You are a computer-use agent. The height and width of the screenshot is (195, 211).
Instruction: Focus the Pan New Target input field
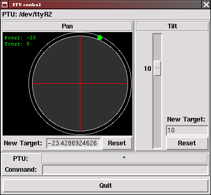74,143
